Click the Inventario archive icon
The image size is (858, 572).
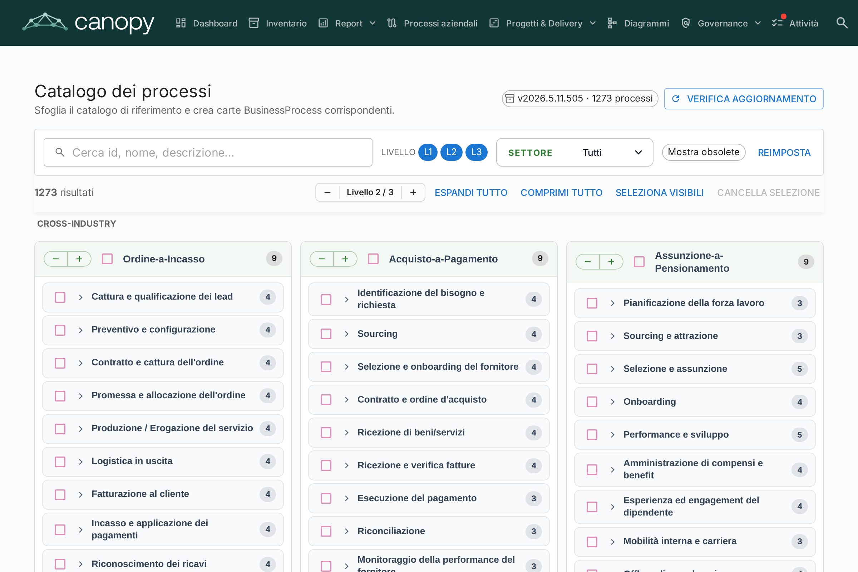(x=254, y=23)
